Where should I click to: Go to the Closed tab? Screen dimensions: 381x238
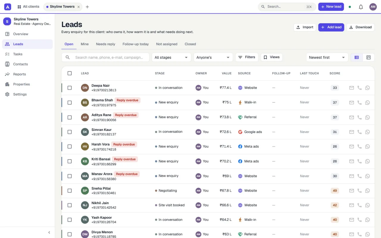190,44
